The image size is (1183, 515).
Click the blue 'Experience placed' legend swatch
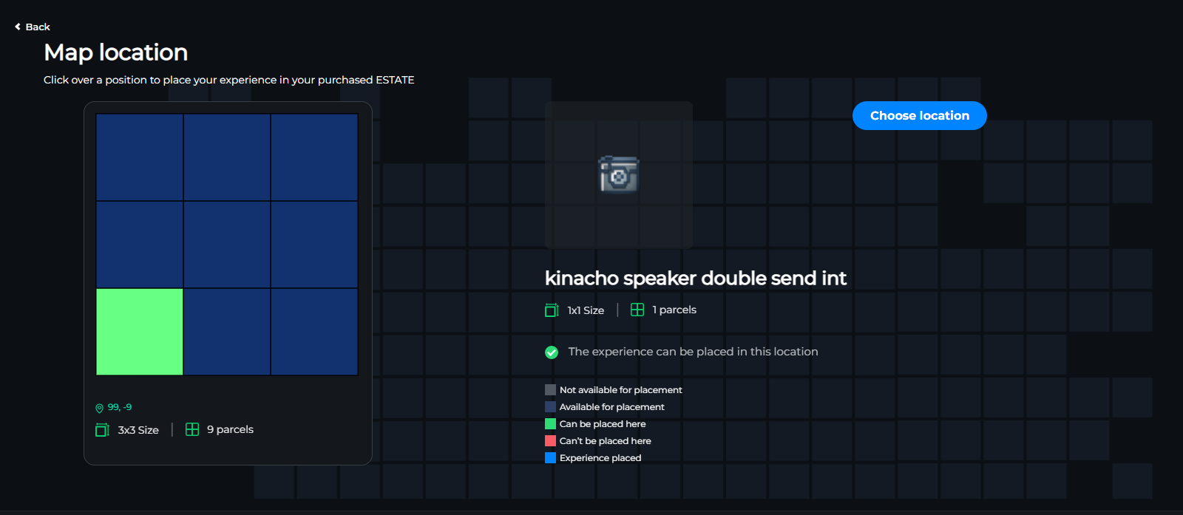pos(550,458)
